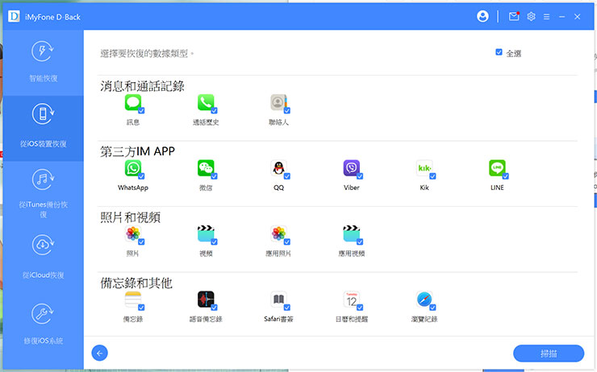Click the 通話歷史 call history phone icon

tap(206, 102)
